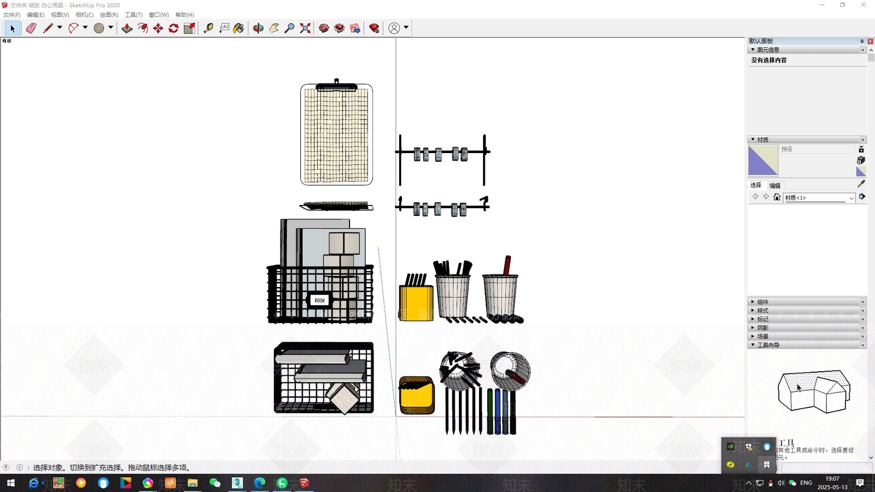The image size is (875, 492).
Task: Choose the Rotate tool
Action: tap(173, 28)
